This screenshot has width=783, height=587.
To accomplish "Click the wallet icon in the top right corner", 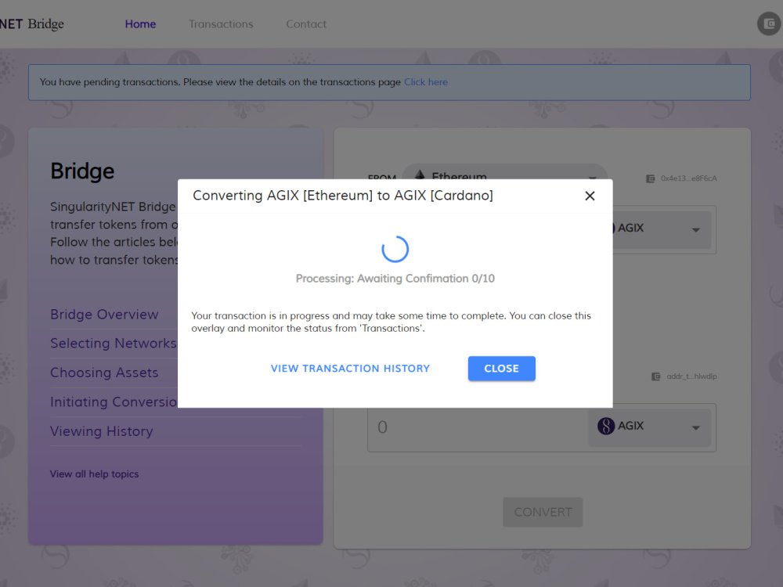I will coord(770,23).
